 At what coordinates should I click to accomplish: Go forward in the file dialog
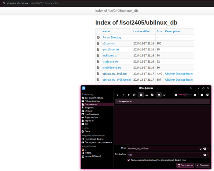coord(123,95)
